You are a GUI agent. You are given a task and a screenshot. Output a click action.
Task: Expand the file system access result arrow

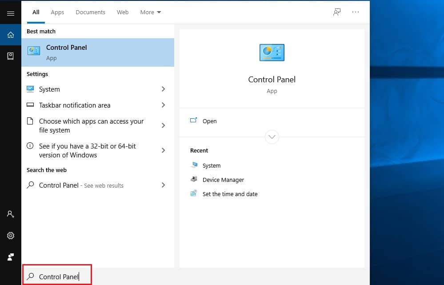[x=164, y=125]
